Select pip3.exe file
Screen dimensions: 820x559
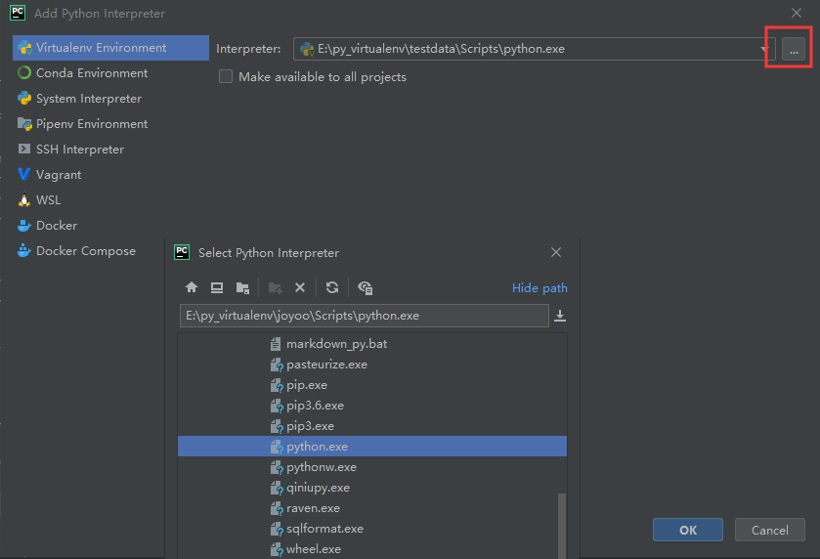tap(371, 426)
